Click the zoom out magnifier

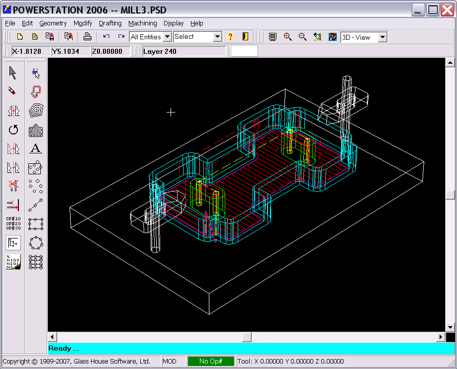coord(302,37)
